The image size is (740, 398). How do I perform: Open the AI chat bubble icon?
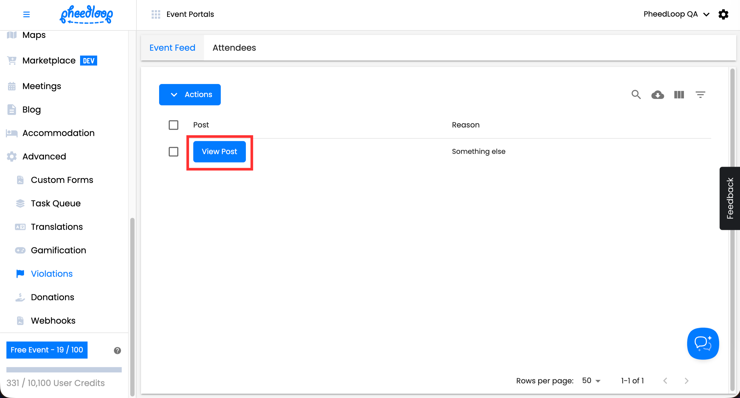703,343
